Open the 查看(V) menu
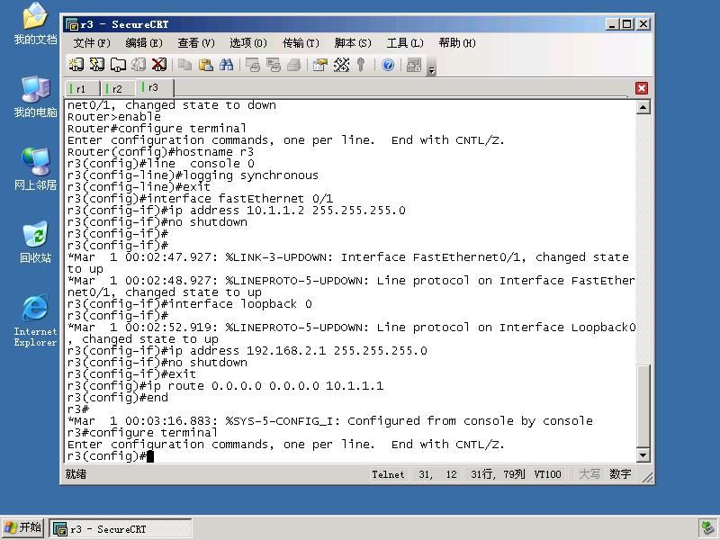This screenshot has height=540, width=720. [196, 43]
